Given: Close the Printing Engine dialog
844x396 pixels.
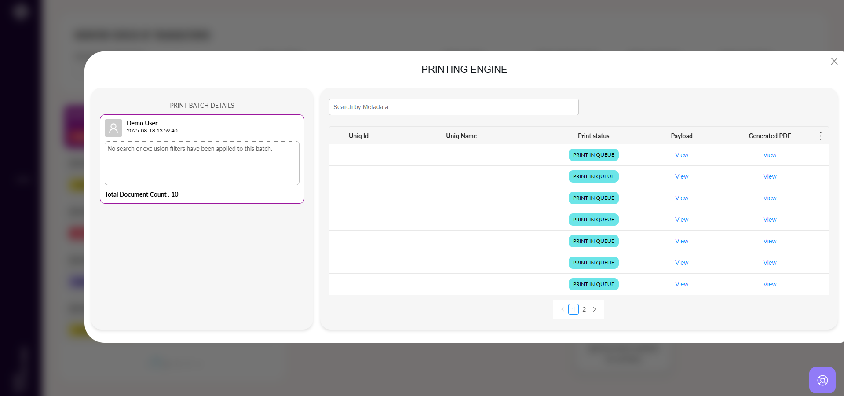Looking at the screenshot, I should [x=834, y=62].
